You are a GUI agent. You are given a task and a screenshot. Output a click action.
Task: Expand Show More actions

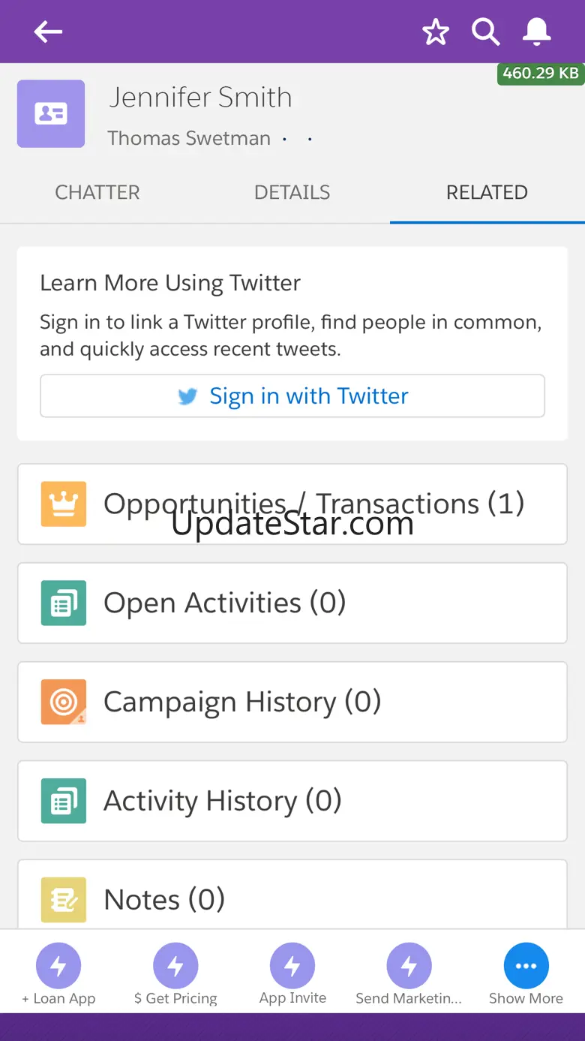coord(526,965)
